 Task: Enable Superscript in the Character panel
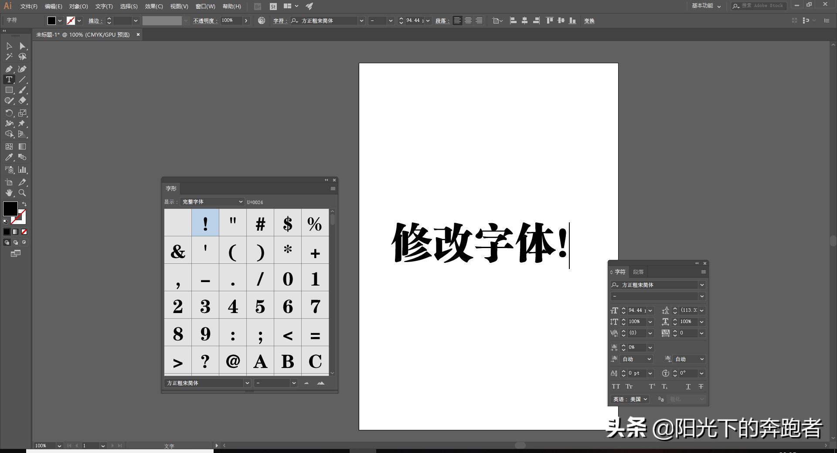click(x=651, y=386)
